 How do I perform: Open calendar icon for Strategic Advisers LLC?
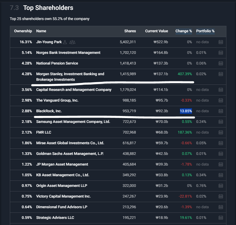(x=221, y=218)
